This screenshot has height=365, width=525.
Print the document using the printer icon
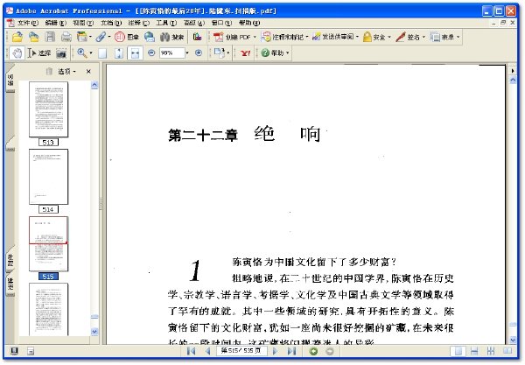pyautogui.click(x=66, y=37)
